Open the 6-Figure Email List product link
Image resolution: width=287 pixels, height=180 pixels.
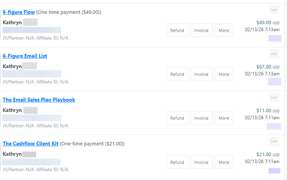point(25,56)
